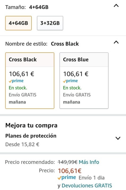Tap the strikethrough 149,99€ recommended price

(67, 162)
